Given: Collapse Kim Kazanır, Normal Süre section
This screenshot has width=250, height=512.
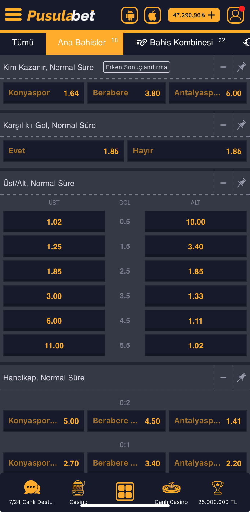Looking at the screenshot, I should point(223,67).
